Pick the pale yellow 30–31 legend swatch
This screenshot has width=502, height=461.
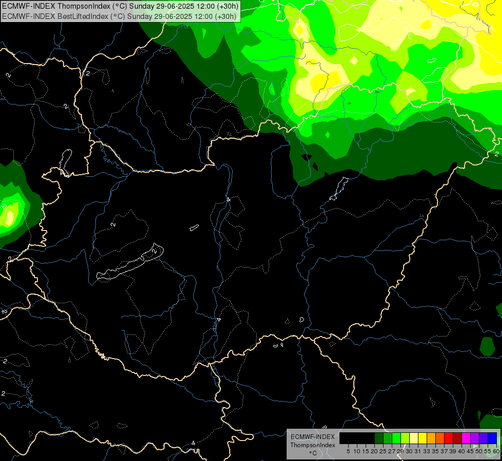tap(414, 438)
